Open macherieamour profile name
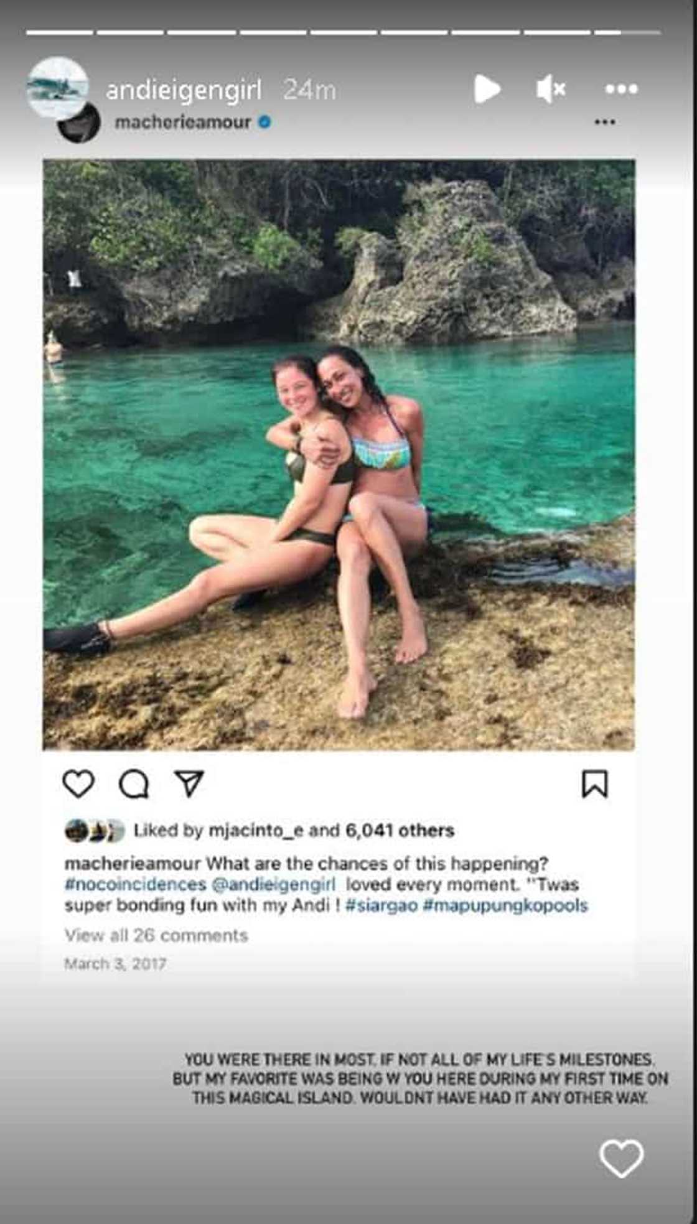697x1224 pixels. (182, 122)
